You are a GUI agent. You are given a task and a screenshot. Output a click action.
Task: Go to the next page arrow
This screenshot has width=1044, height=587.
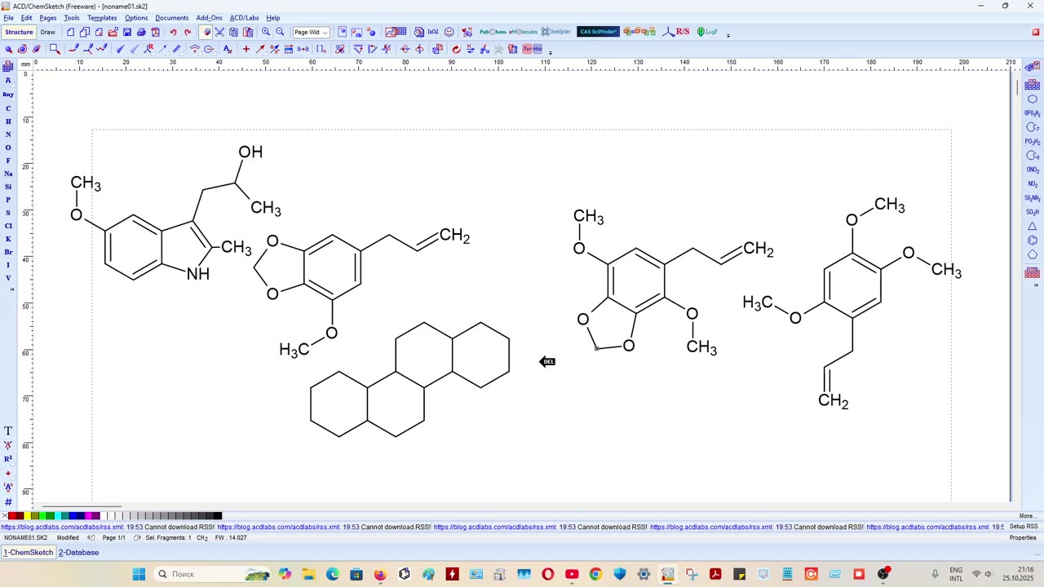(137, 538)
